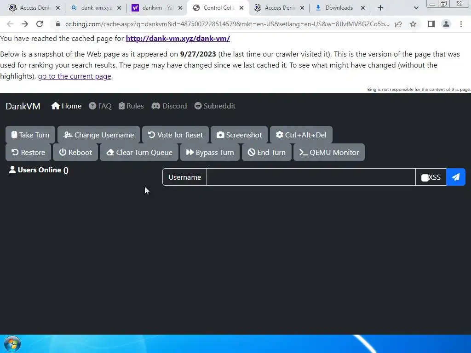Viewport: 471px width, 353px height.
Task: Click the Take Turn button
Action: click(x=30, y=135)
